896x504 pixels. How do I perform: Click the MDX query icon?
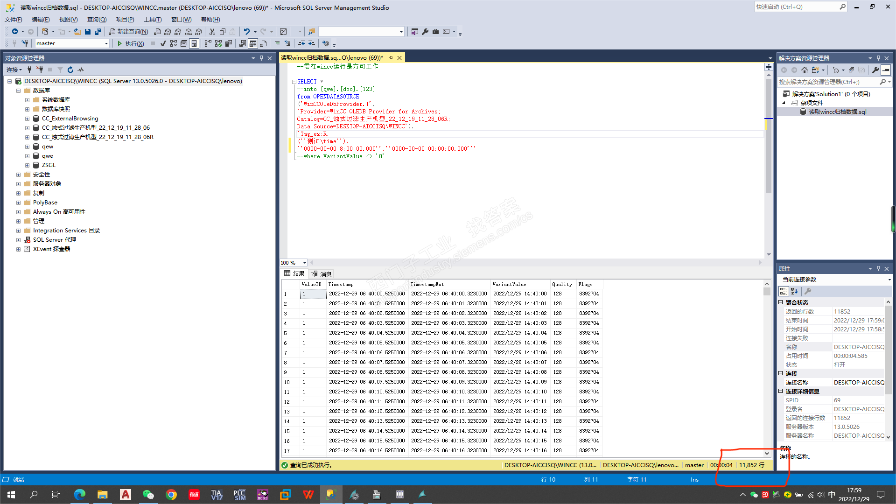(x=168, y=32)
